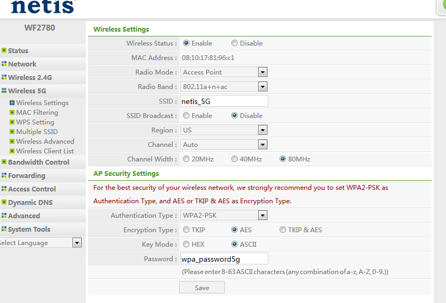
Task: Go to Wireless Settings page
Action: (x=42, y=102)
